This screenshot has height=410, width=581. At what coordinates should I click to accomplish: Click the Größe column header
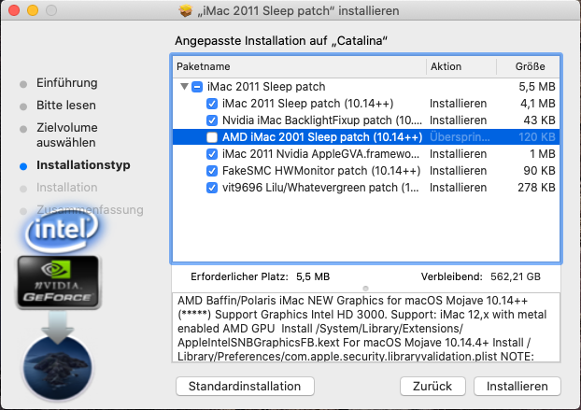[528, 66]
